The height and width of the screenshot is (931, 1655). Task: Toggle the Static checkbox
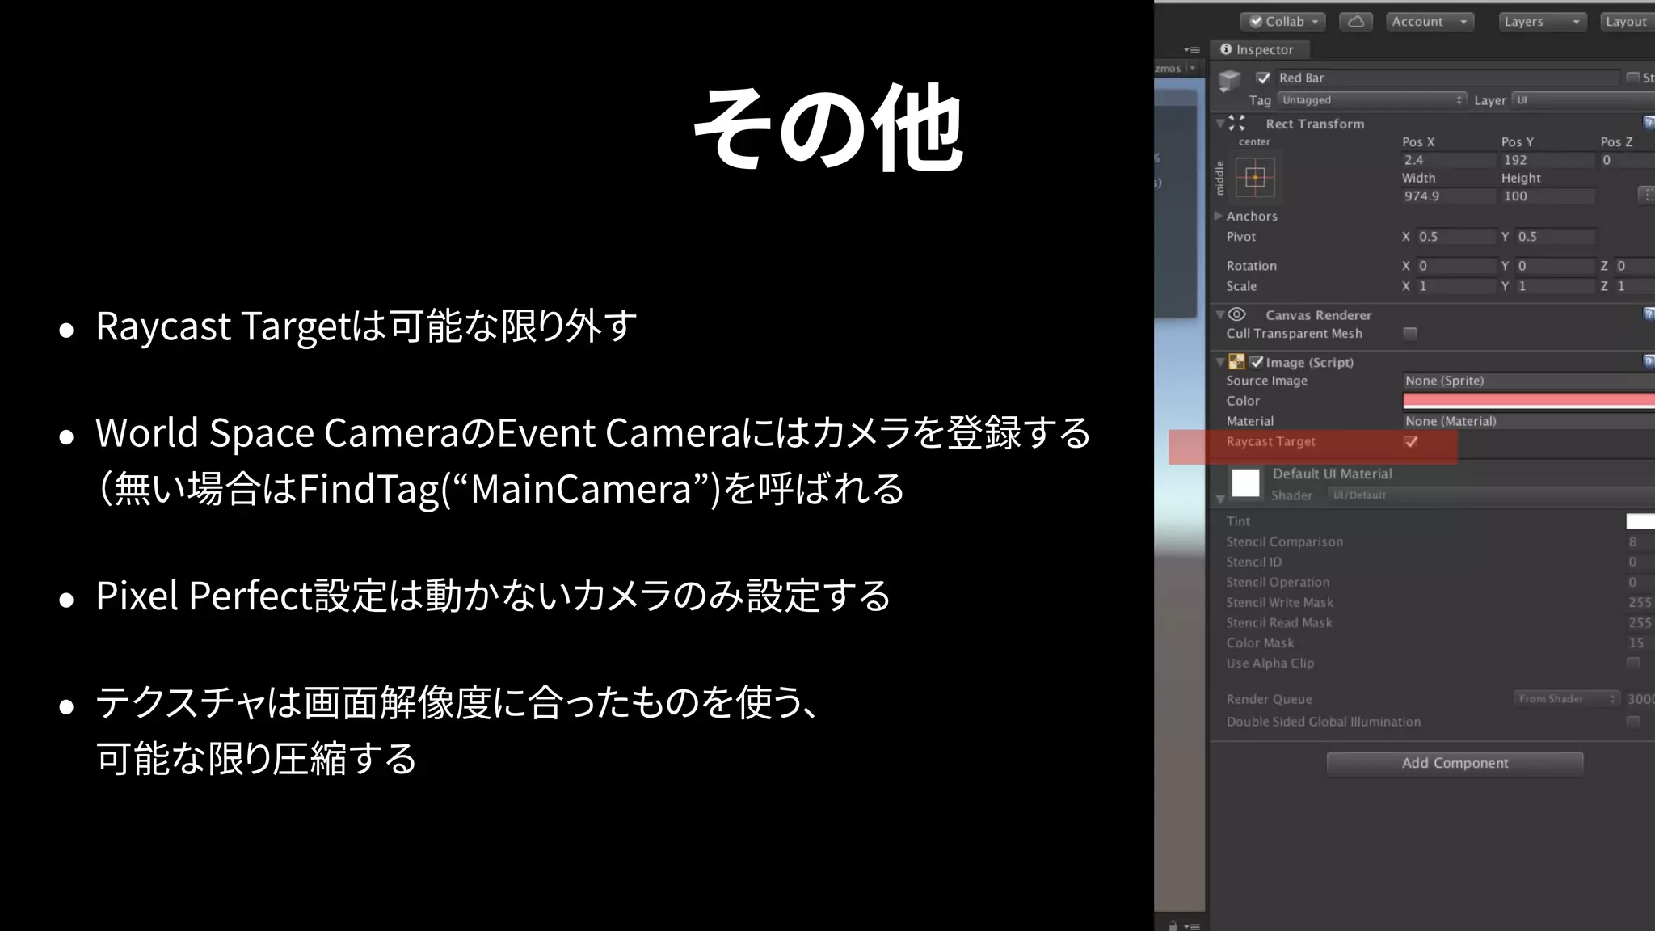[x=1633, y=78]
